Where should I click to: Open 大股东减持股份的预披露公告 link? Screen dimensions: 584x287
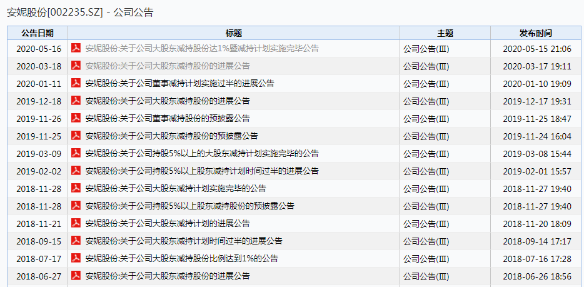[172, 136]
